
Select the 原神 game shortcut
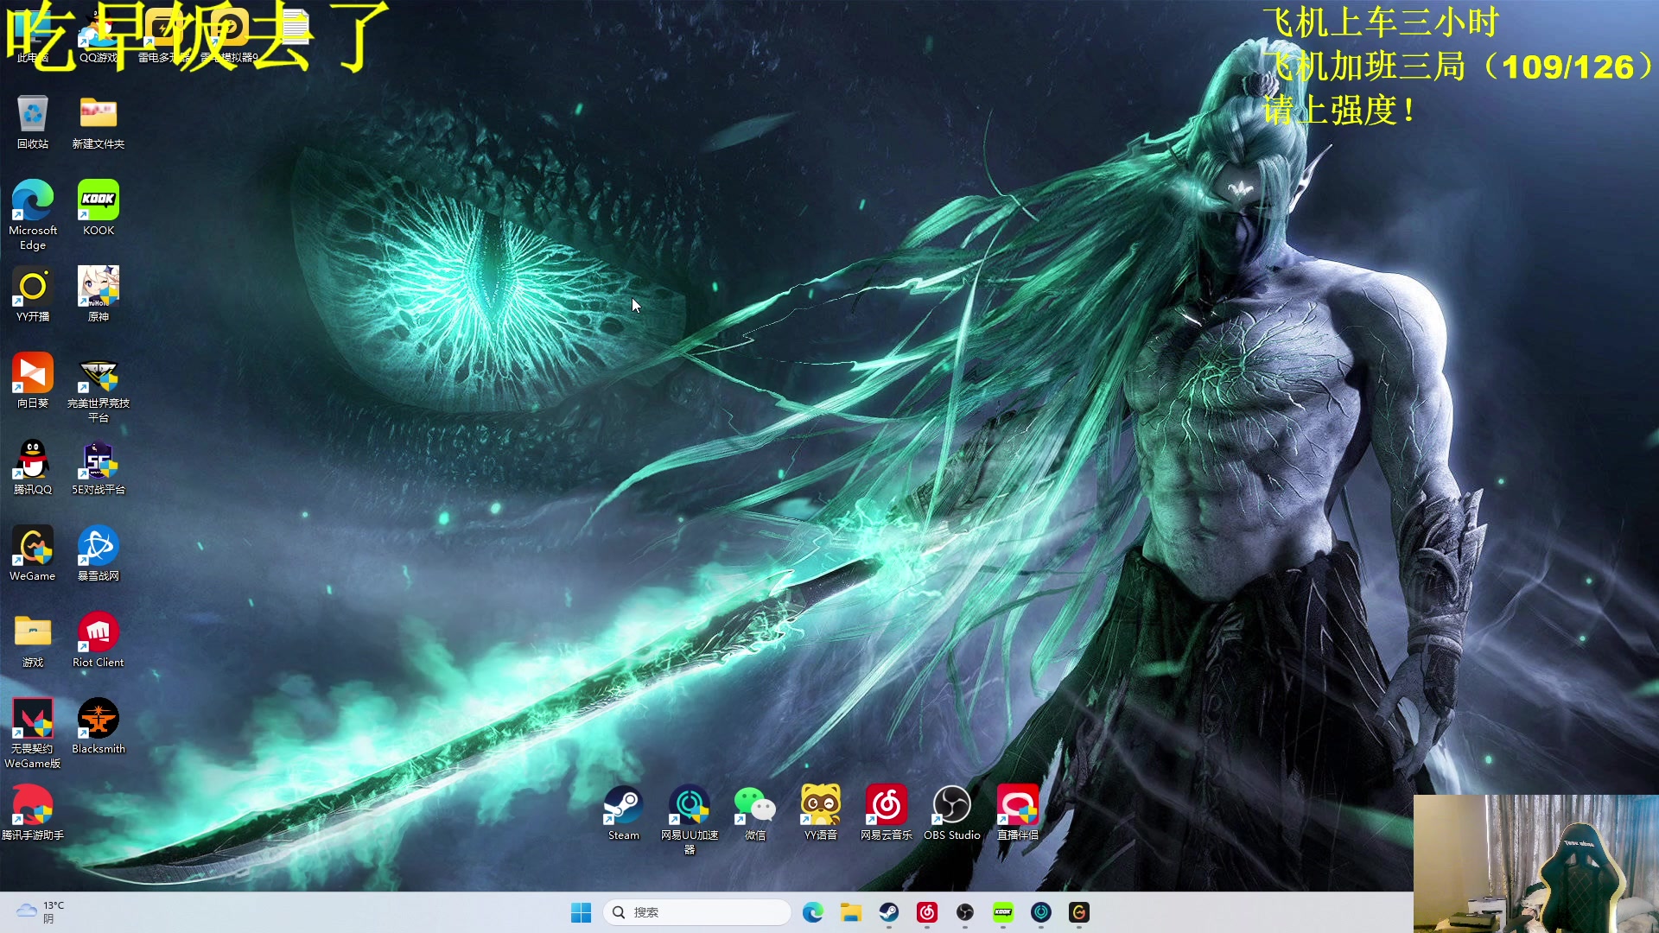(99, 288)
